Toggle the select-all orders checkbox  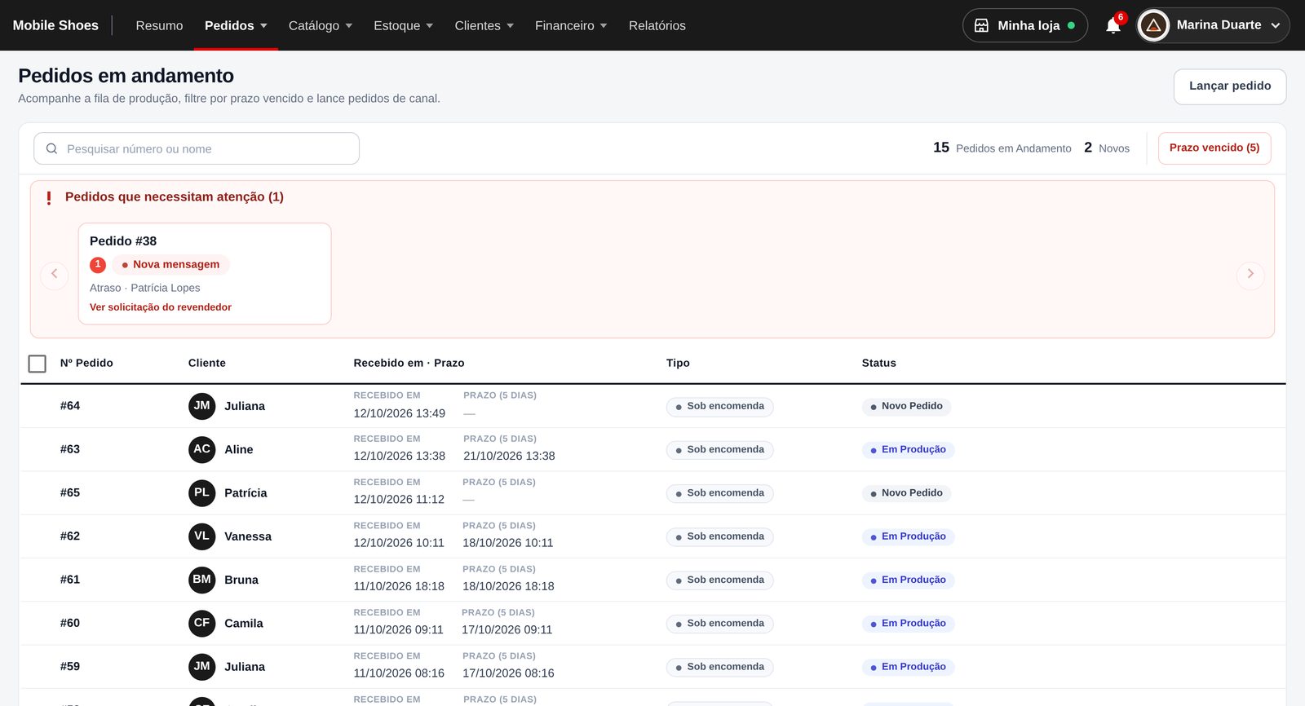point(38,364)
